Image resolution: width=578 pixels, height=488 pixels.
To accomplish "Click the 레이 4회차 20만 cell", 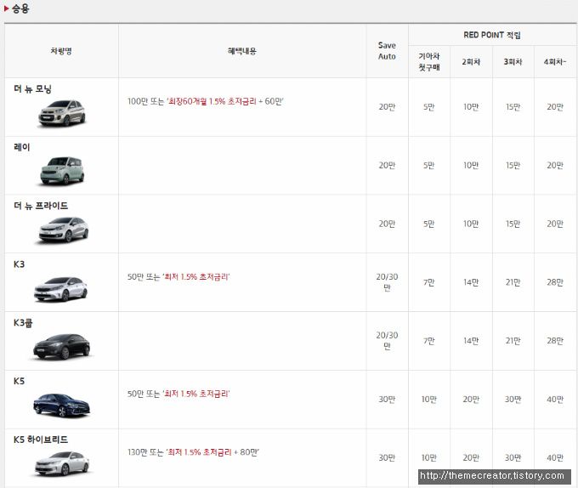I will (555, 166).
